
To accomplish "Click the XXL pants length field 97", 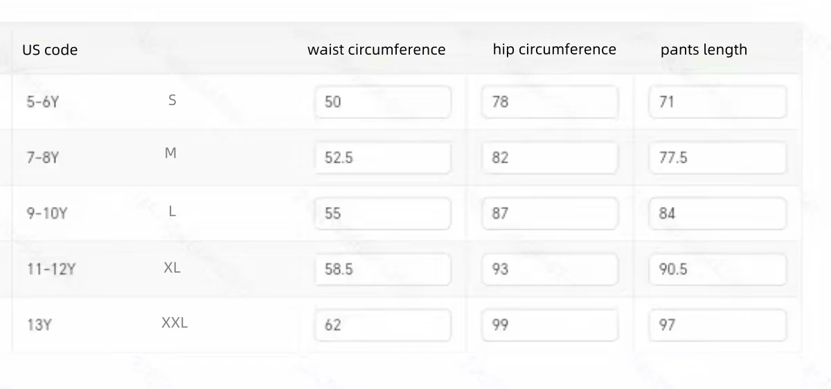I will tap(717, 325).
